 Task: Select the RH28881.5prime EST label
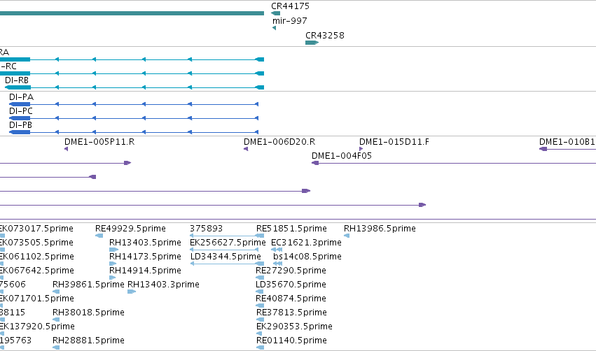[x=88, y=341]
